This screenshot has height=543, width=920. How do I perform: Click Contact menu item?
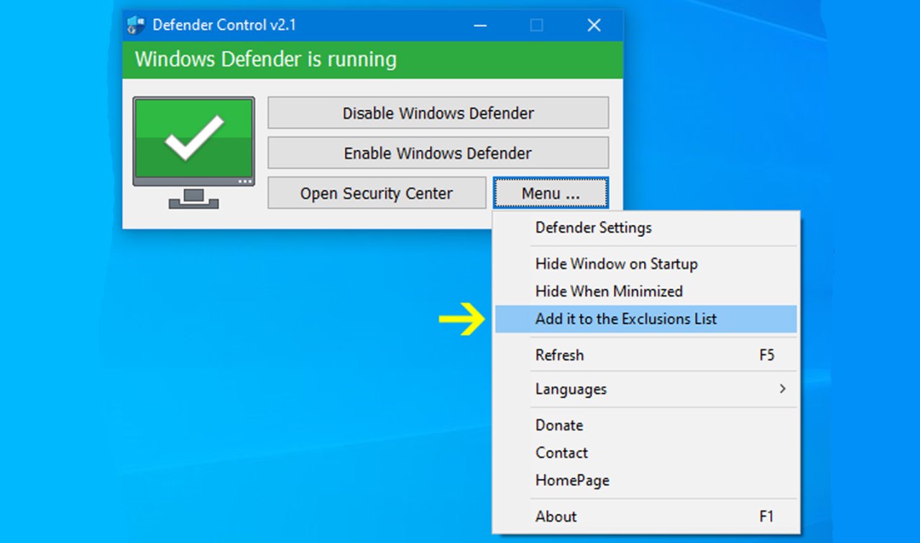(x=561, y=453)
